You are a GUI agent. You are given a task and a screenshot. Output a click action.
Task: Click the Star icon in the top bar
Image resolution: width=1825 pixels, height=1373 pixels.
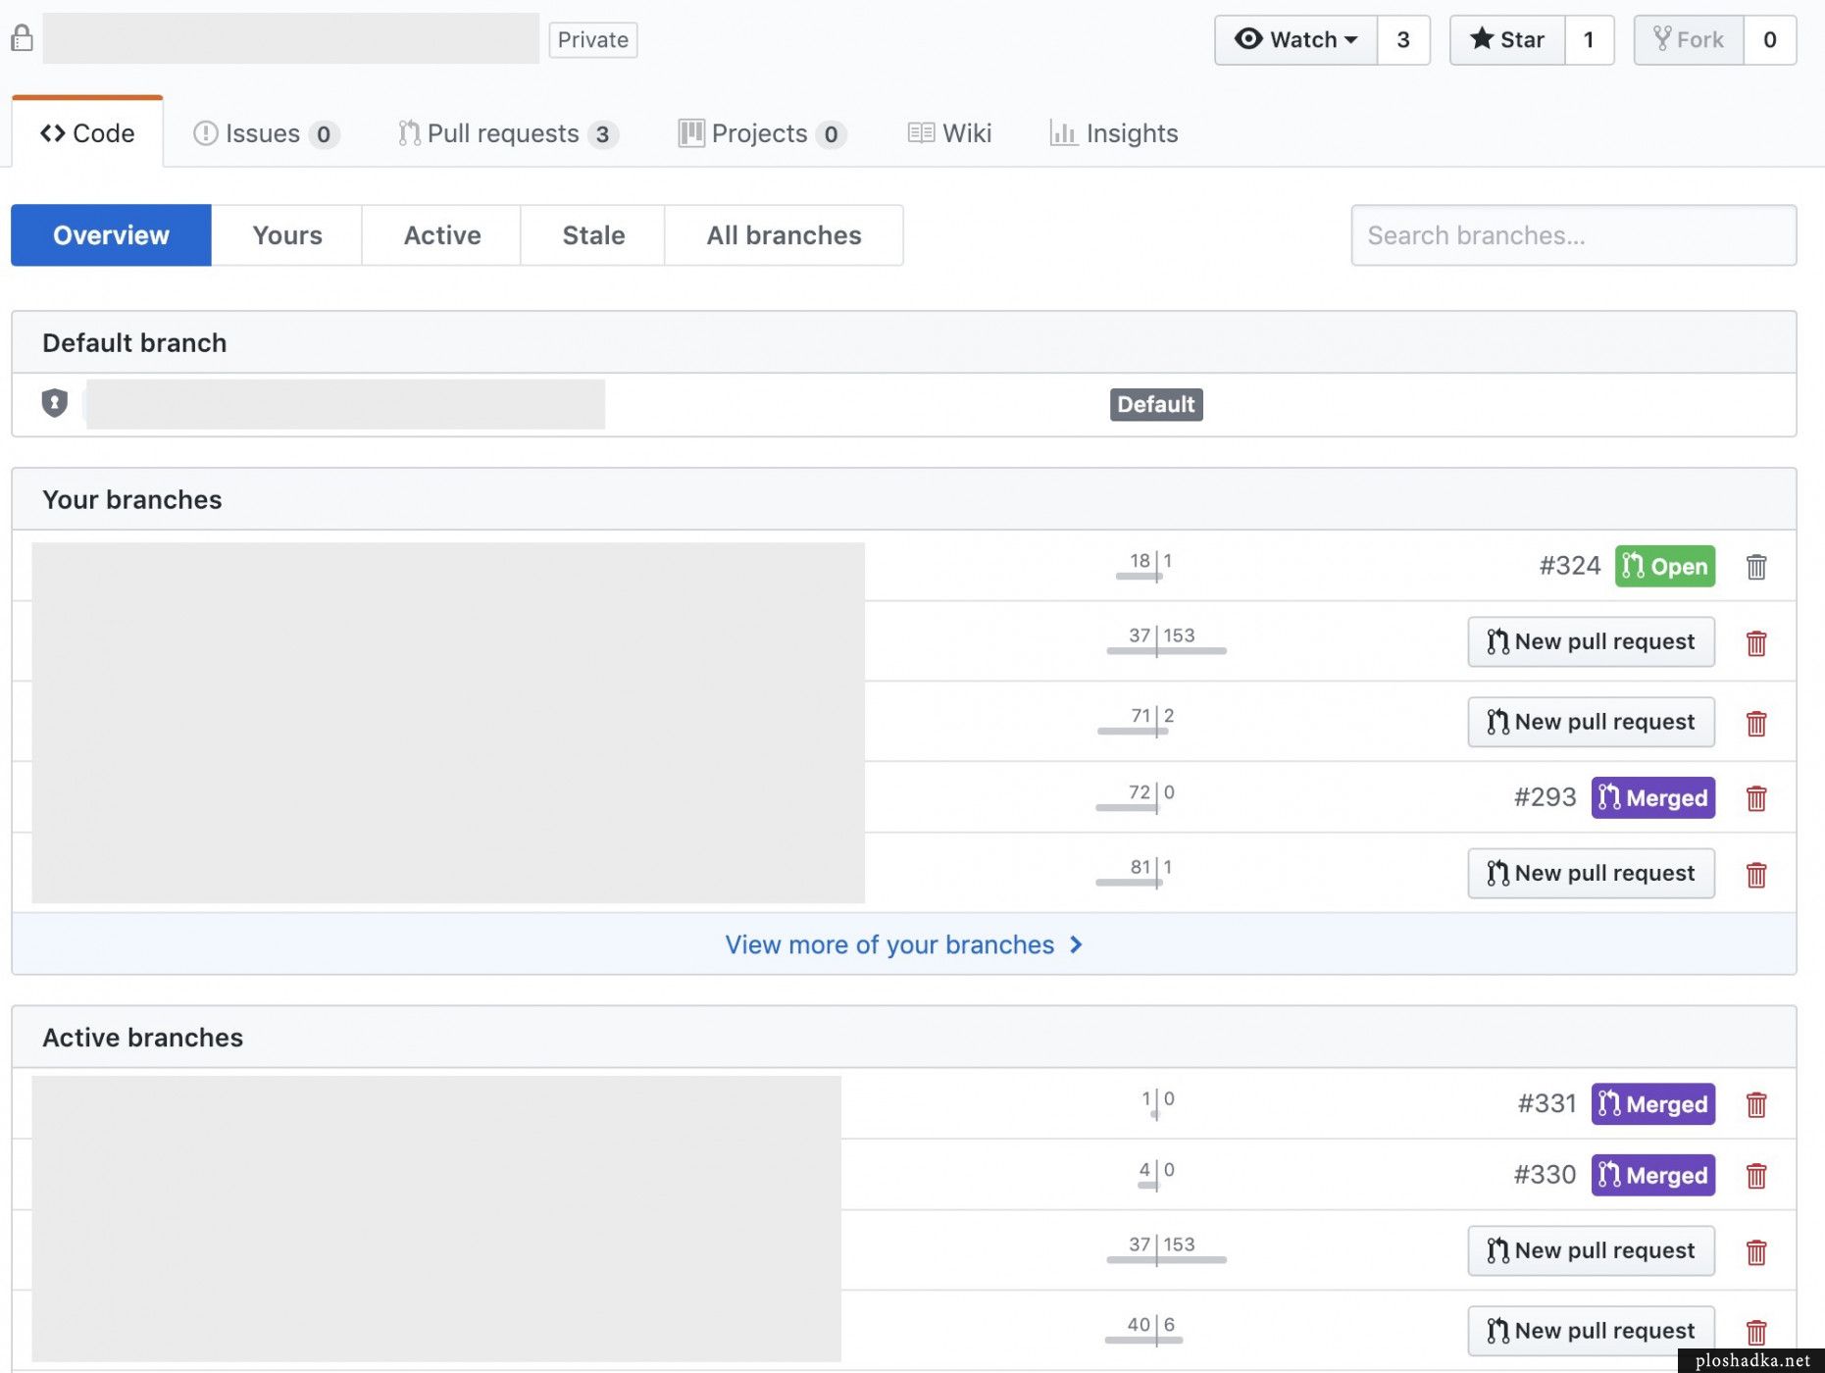click(x=1483, y=39)
